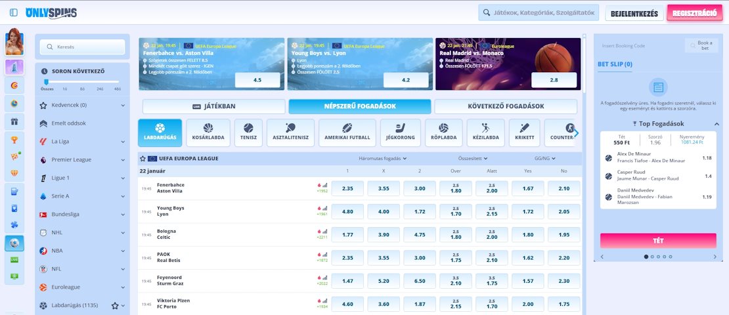This screenshot has width=729, height=315.
Task: Select the soccer ball sports sidebar icon
Action: click(14, 243)
